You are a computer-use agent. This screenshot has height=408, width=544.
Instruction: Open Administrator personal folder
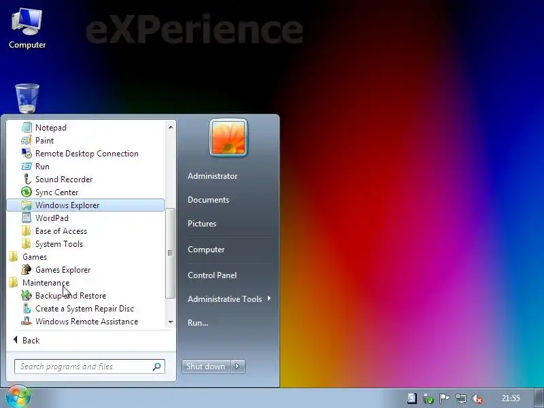[x=212, y=176]
